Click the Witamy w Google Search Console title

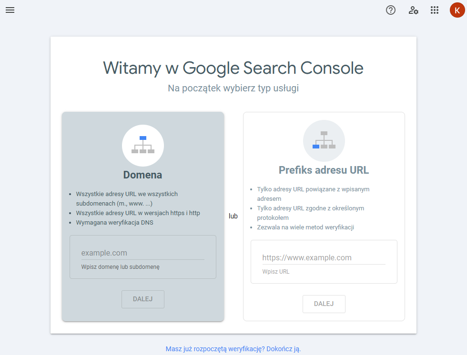233,68
